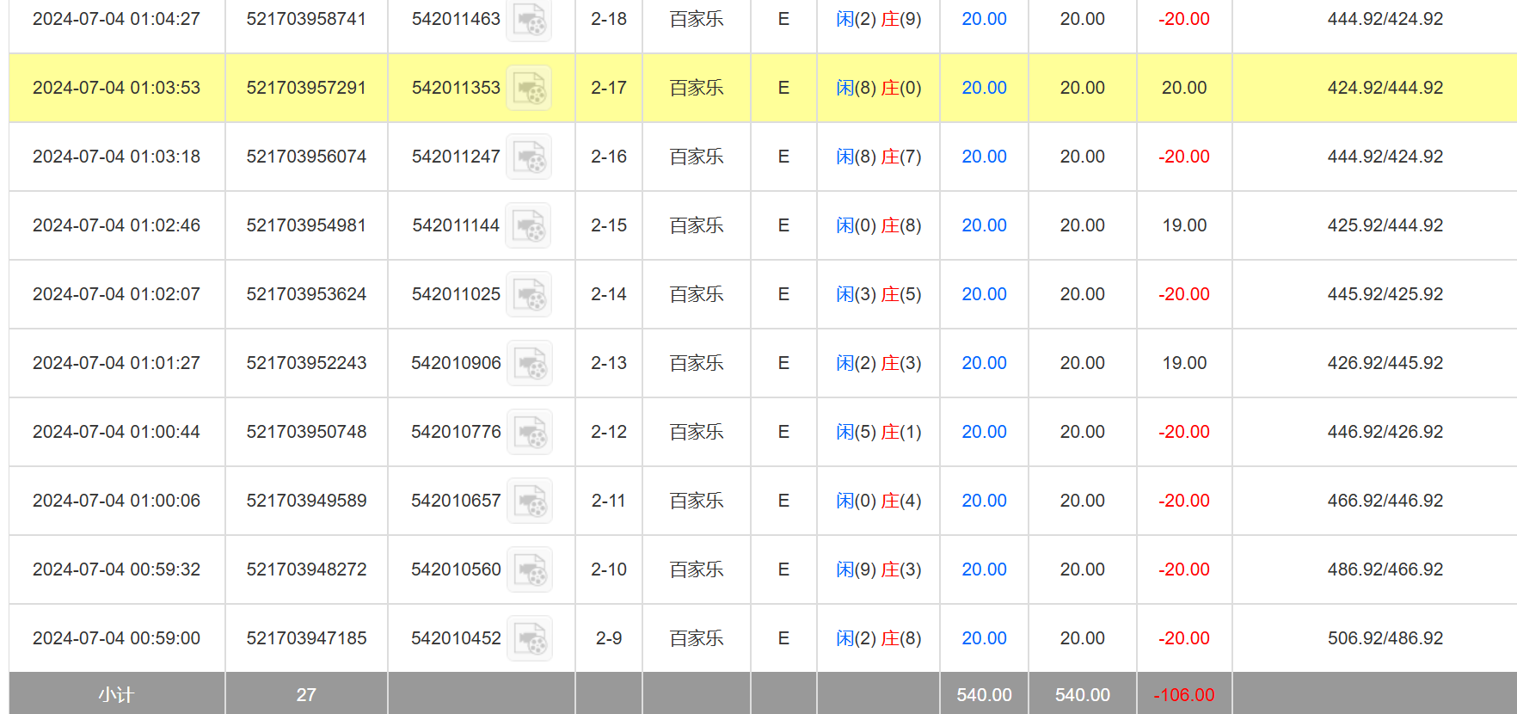The height and width of the screenshot is (714, 1517).
Task: Click the replay icon for 542011025
Action: point(529,294)
